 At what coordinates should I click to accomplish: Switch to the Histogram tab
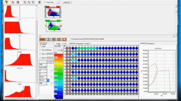(x=150, y=43)
